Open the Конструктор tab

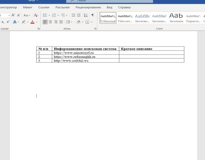8,7
